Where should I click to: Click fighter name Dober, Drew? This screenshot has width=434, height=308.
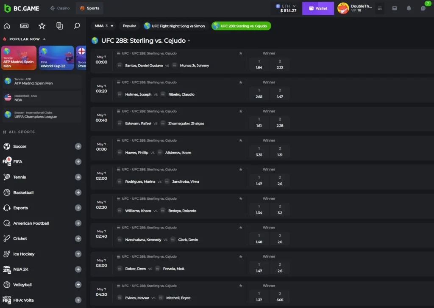coord(135,269)
